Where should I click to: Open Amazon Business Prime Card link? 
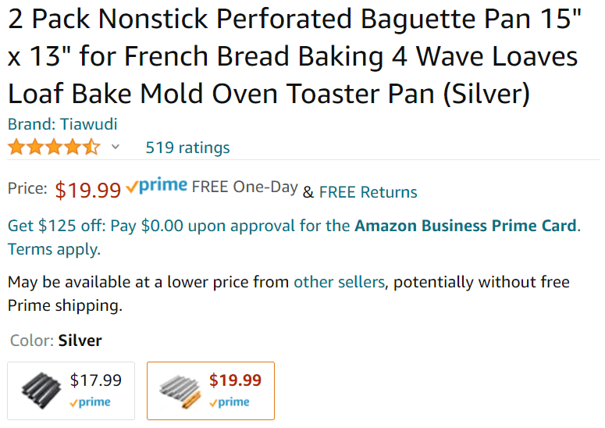(465, 226)
